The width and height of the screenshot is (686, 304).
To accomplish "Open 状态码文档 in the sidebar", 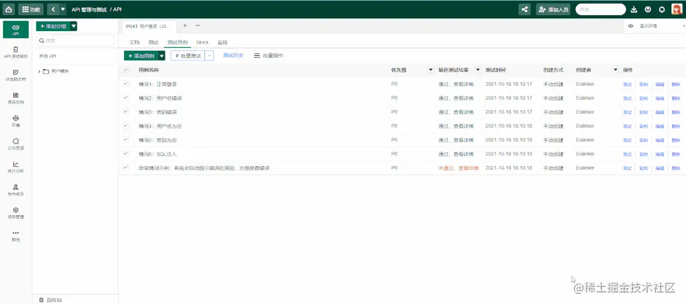I will tap(16, 75).
